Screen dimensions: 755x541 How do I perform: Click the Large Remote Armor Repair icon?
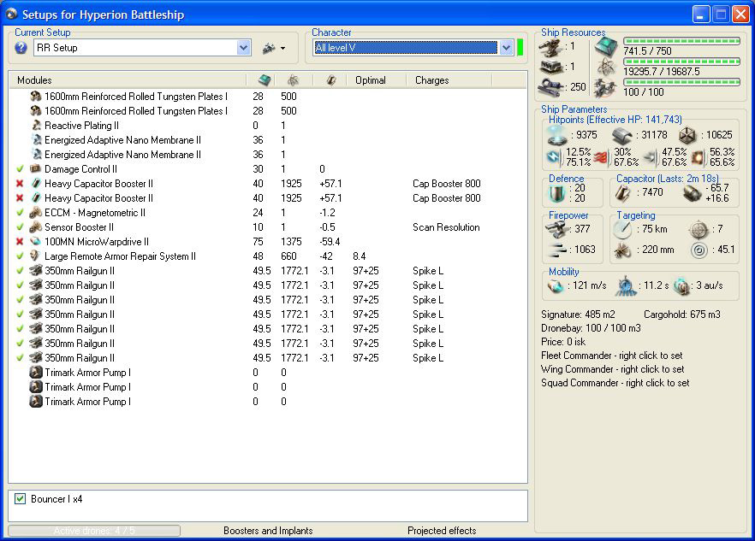click(36, 256)
